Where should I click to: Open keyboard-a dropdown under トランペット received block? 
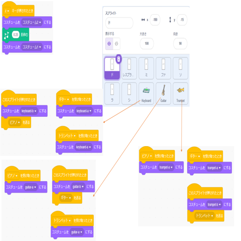pos(84,147)
